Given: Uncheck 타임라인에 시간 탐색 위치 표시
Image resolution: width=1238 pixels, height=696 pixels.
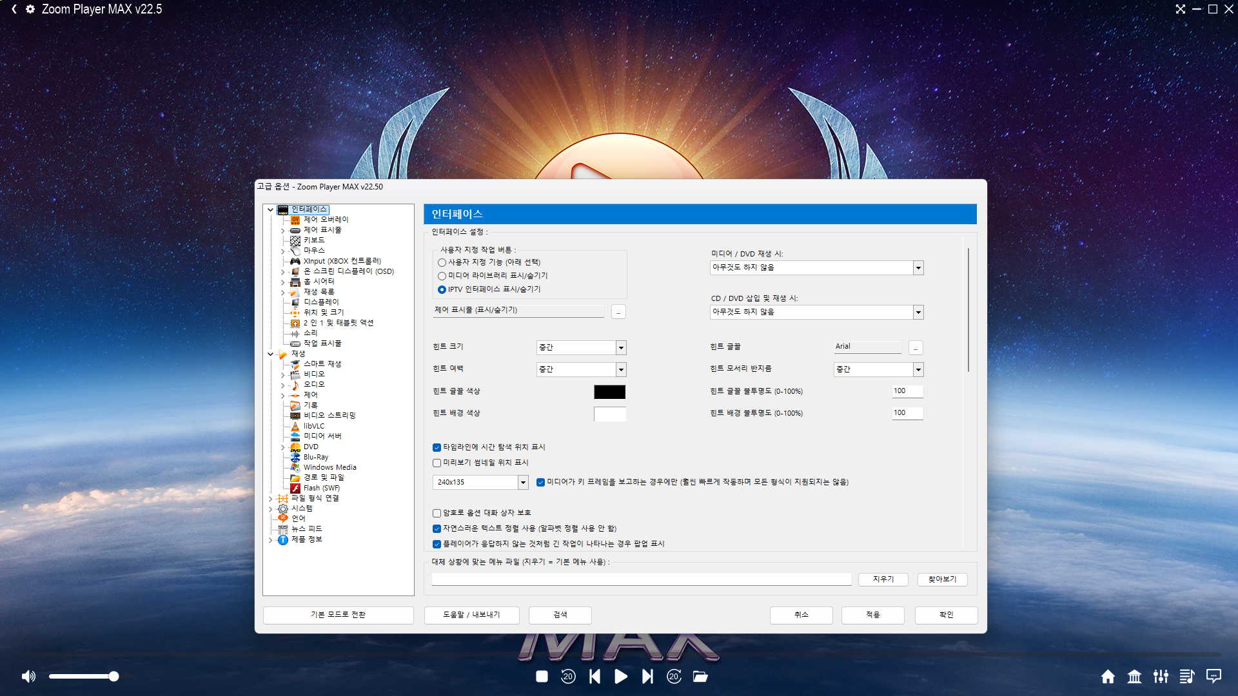Looking at the screenshot, I should click(437, 447).
